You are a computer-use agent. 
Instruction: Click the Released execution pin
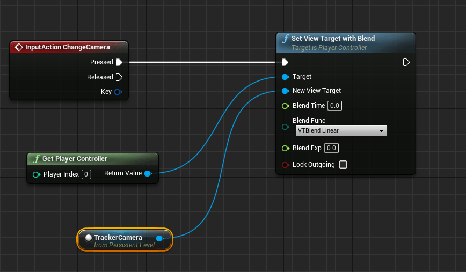[x=119, y=77]
